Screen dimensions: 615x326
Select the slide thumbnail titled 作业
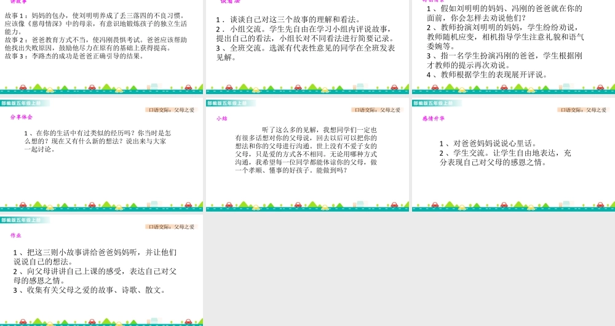101,270
